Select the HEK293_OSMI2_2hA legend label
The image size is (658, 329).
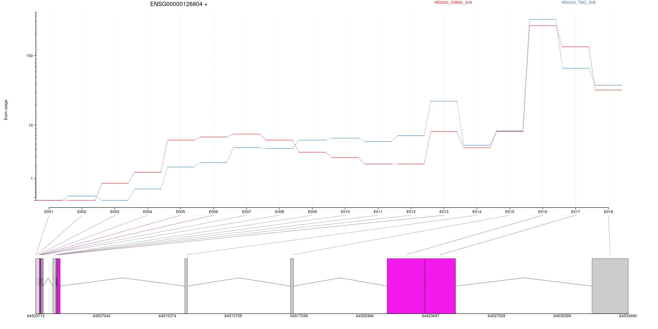tap(453, 2)
